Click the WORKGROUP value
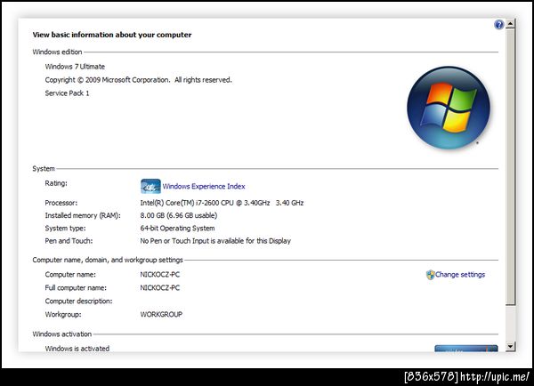The image size is (534, 386). (x=161, y=314)
